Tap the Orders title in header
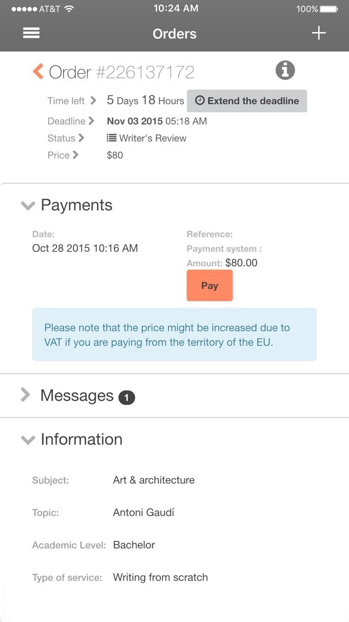The width and height of the screenshot is (349, 622). 174,34
